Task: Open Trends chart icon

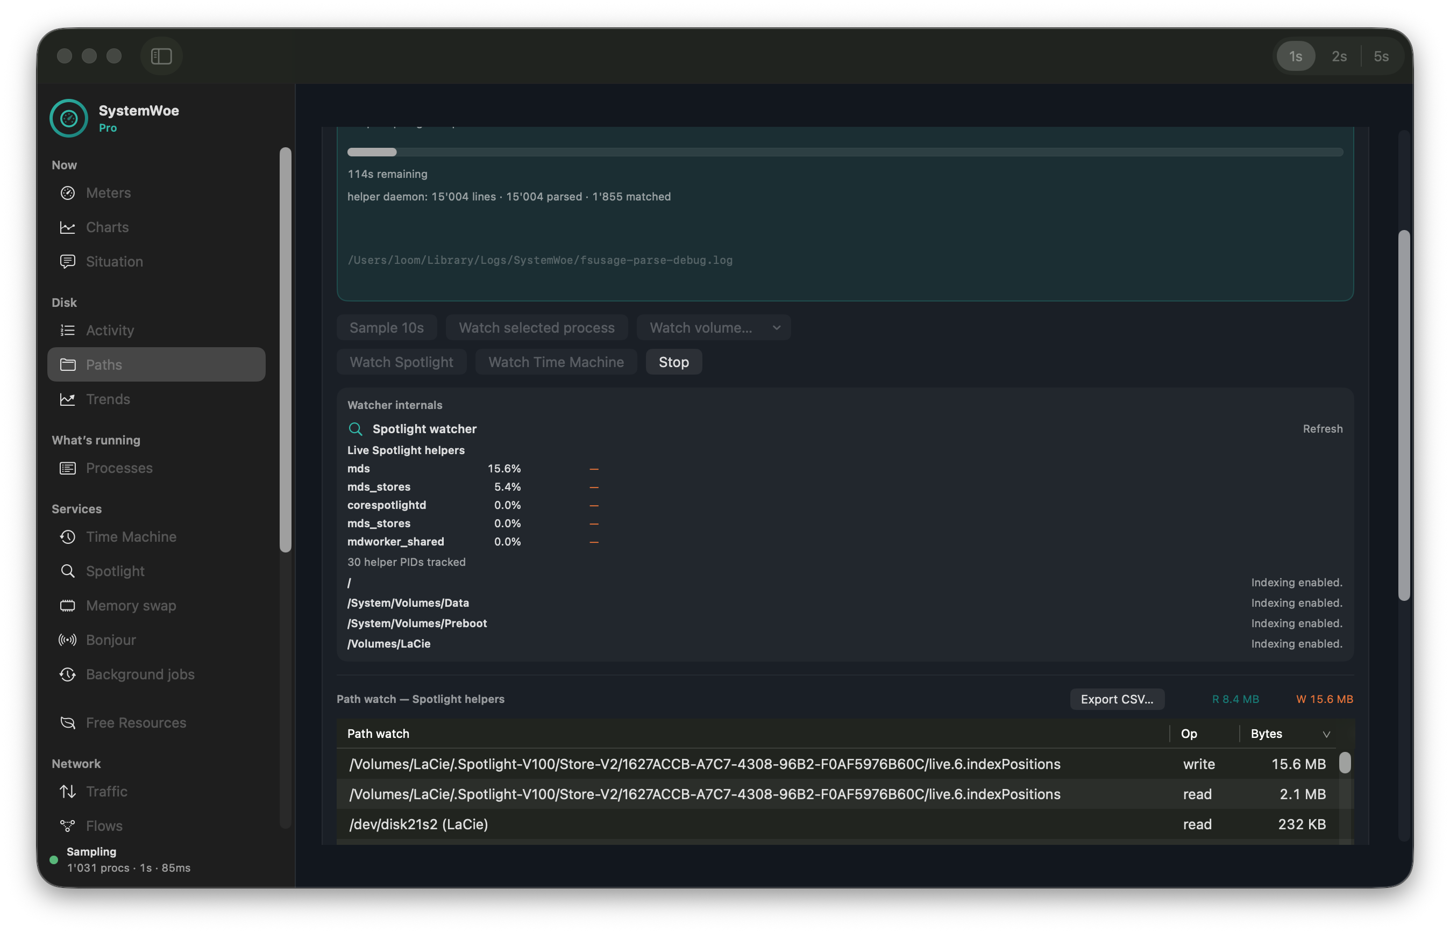Action: pos(68,399)
